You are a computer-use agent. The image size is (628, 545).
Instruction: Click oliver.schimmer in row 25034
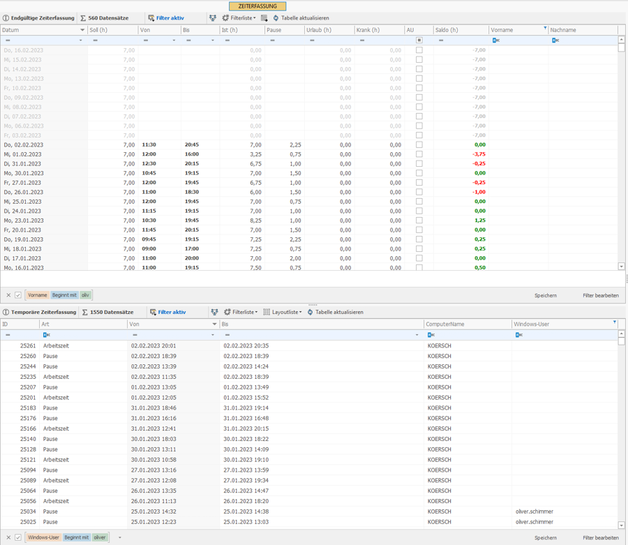pyautogui.click(x=534, y=512)
